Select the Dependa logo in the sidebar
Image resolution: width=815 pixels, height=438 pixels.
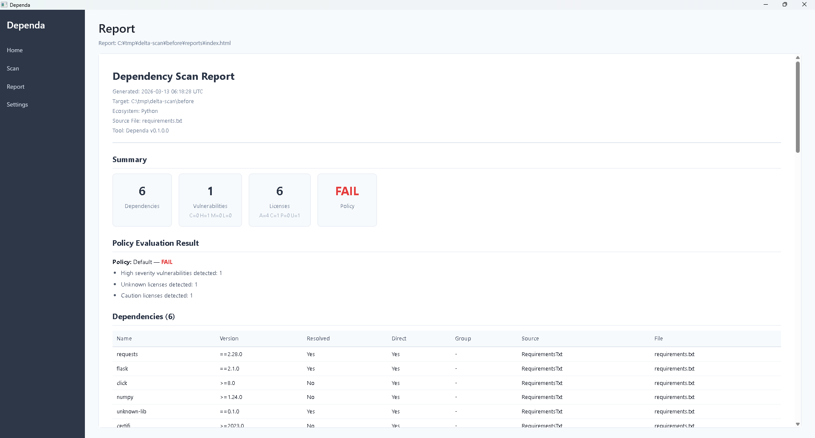[25, 25]
